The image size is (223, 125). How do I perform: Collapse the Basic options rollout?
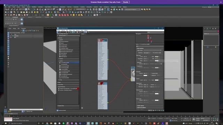[140, 48]
